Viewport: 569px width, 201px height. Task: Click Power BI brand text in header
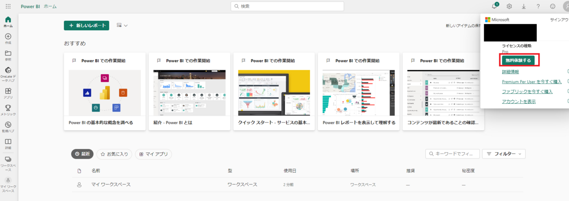pyautogui.click(x=30, y=7)
